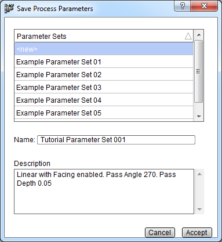
Task: Select Example Parameter Set 02
Action: pos(104,75)
